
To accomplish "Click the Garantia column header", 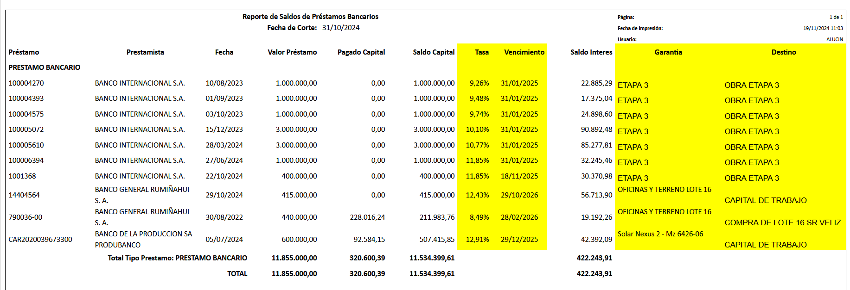I will (668, 52).
